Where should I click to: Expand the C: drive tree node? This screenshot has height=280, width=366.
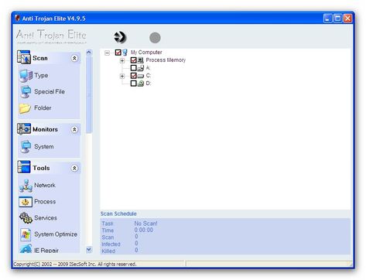(122, 76)
